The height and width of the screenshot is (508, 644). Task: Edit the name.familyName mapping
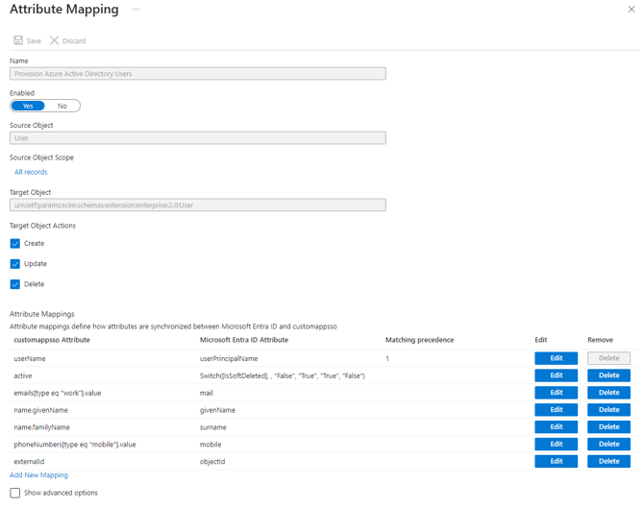(x=557, y=427)
